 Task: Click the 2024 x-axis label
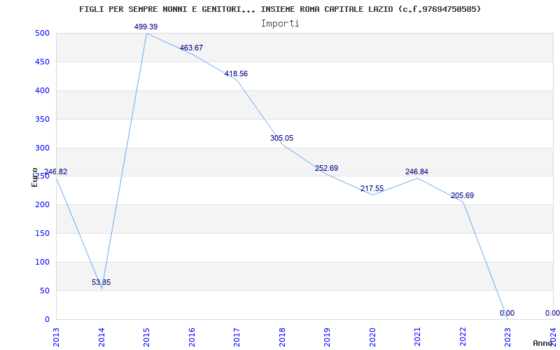pos(553,337)
